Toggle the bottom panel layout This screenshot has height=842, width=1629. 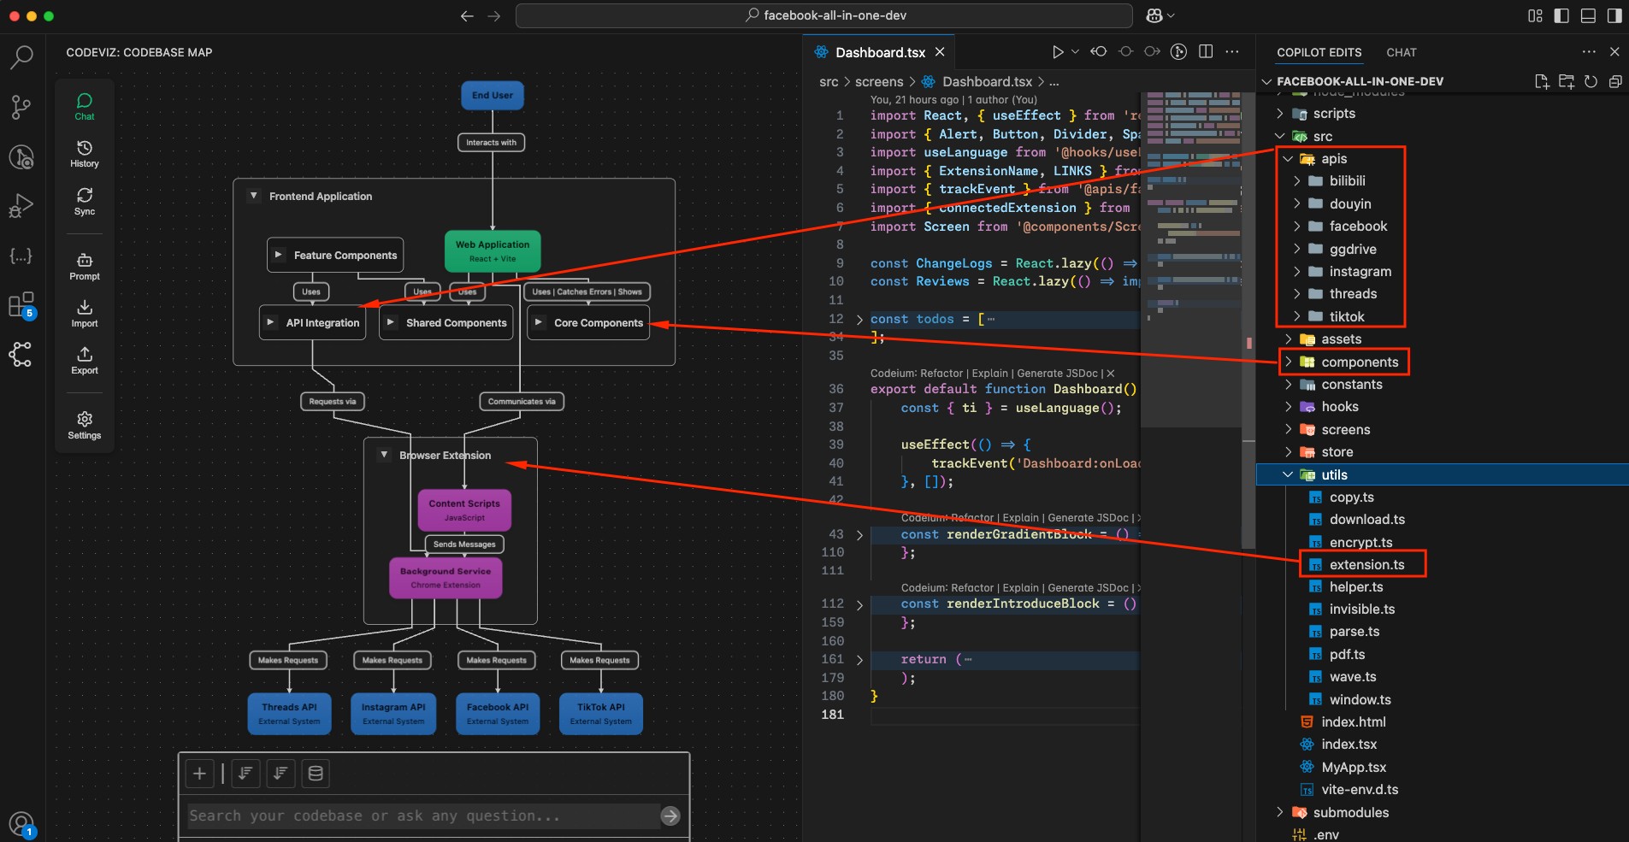tap(1588, 15)
